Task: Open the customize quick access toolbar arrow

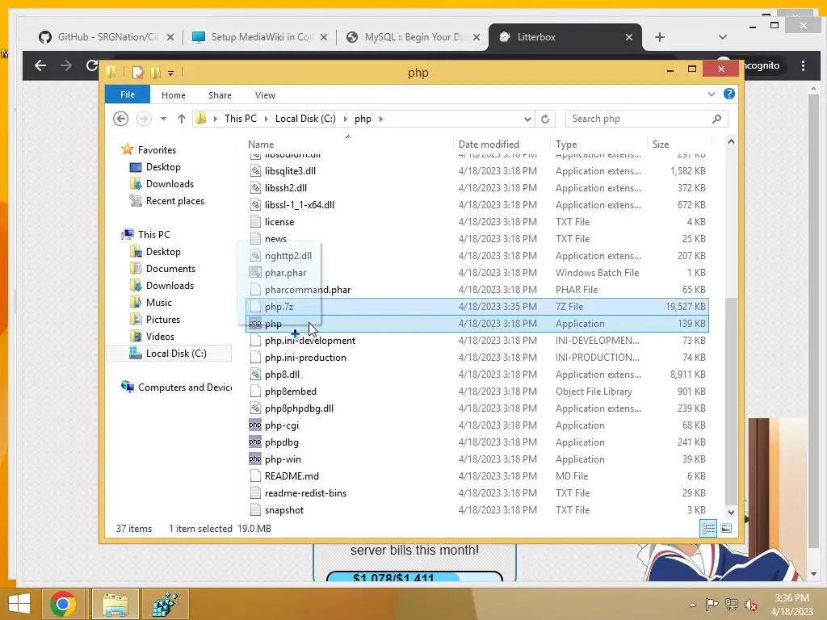Action: [x=171, y=73]
